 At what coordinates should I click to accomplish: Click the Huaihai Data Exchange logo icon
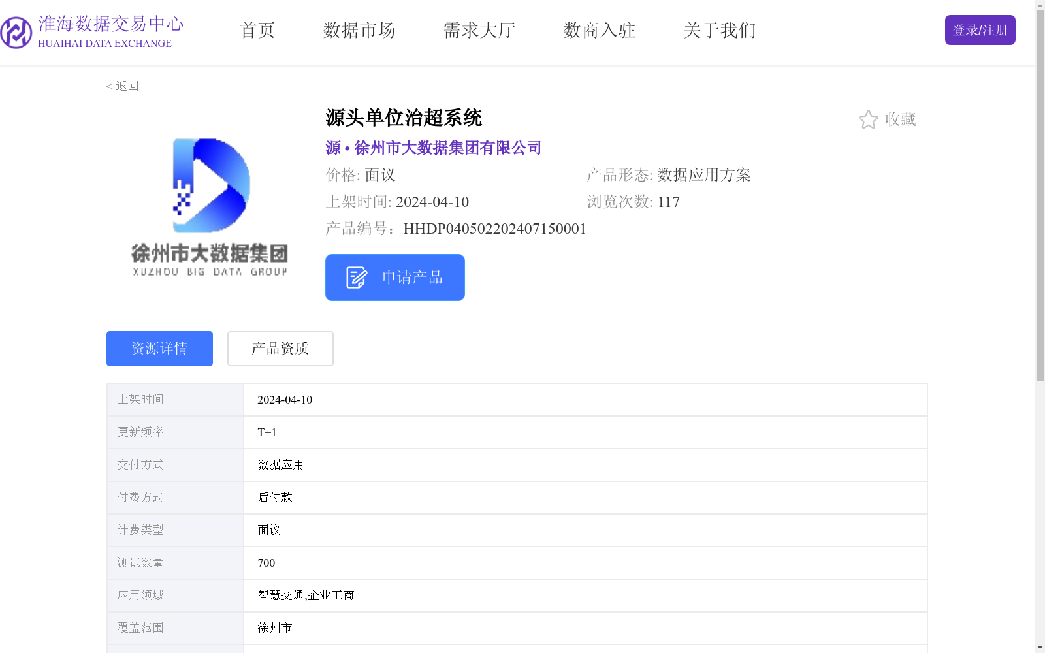coord(16,33)
